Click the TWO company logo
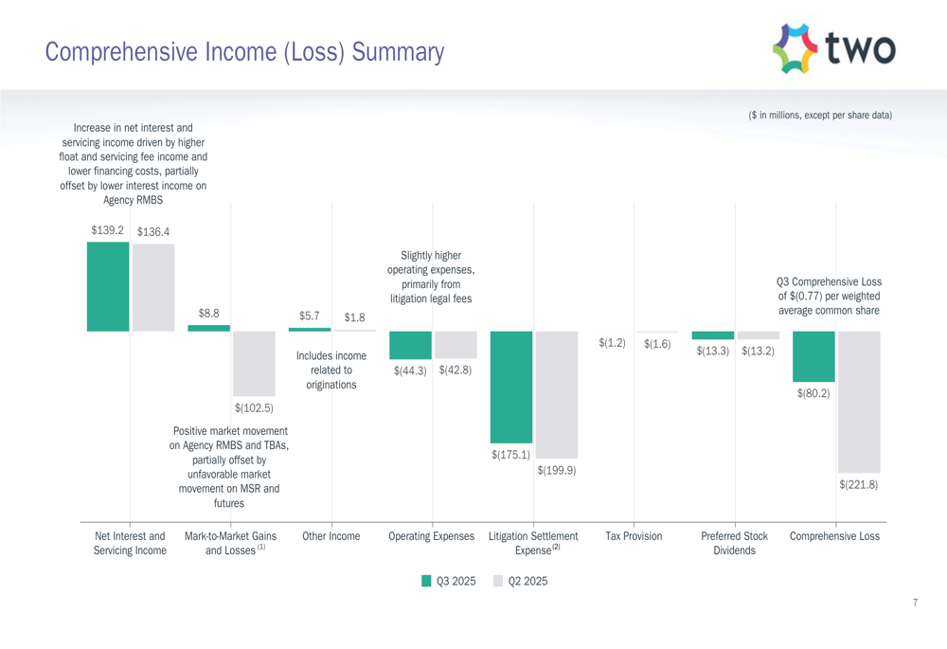 click(833, 48)
